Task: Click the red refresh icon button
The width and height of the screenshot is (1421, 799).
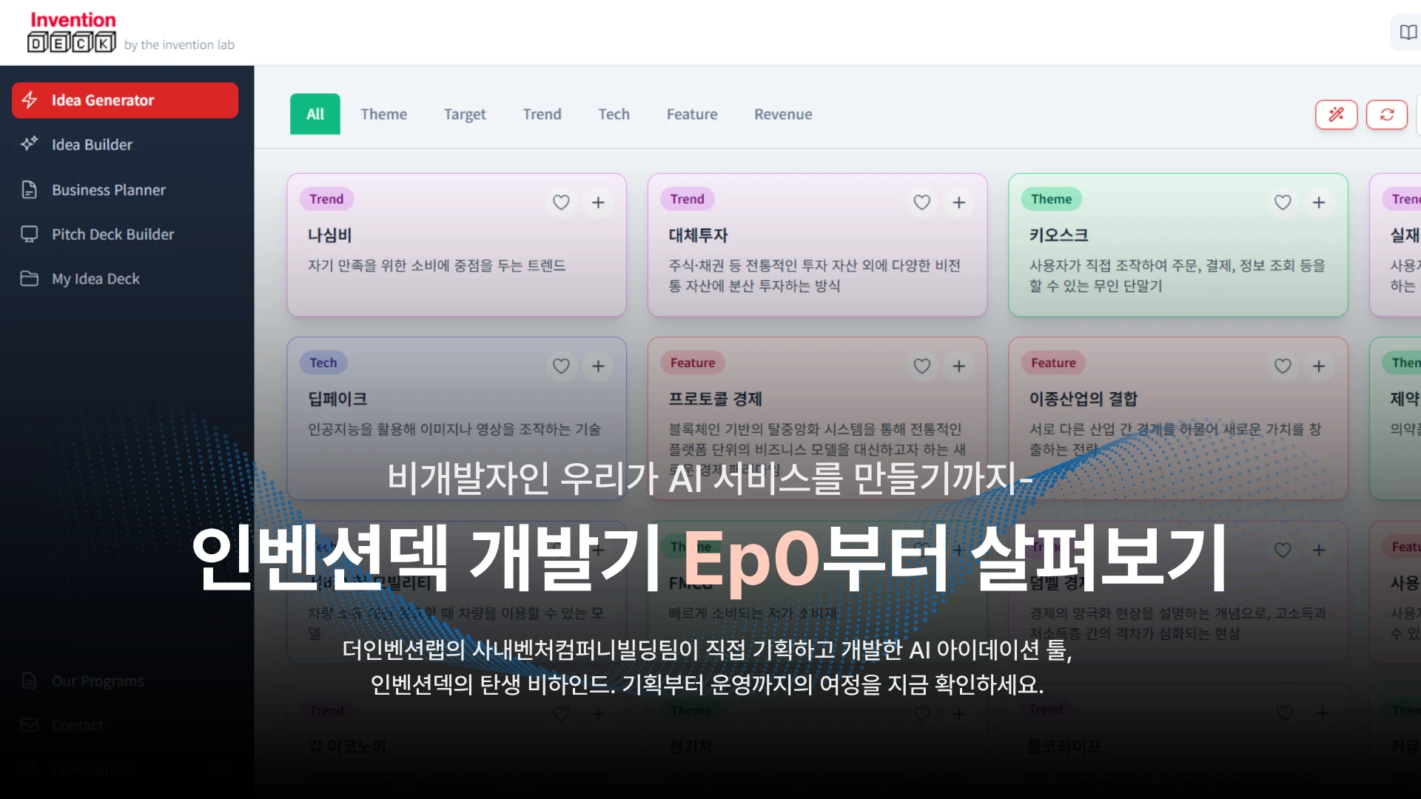Action: [x=1386, y=115]
